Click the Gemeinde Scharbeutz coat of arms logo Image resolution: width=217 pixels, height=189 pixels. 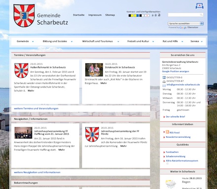pyautogui.click(x=24, y=15)
